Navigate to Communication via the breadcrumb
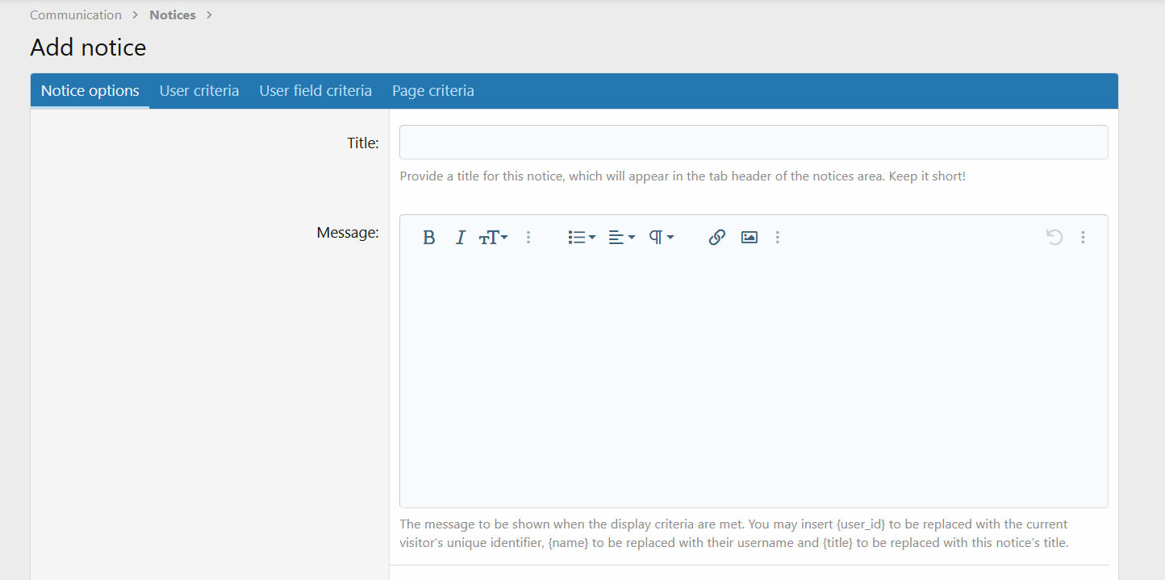The height and width of the screenshot is (580, 1165). (x=76, y=14)
